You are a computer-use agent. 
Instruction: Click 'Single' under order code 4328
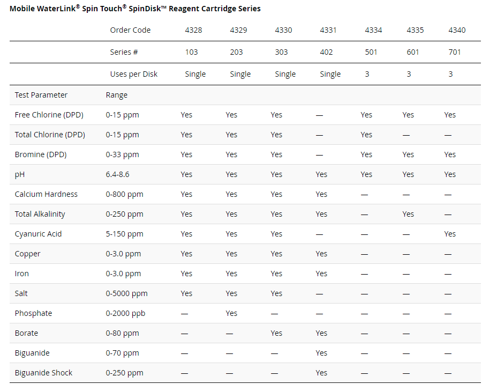tap(195, 74)
